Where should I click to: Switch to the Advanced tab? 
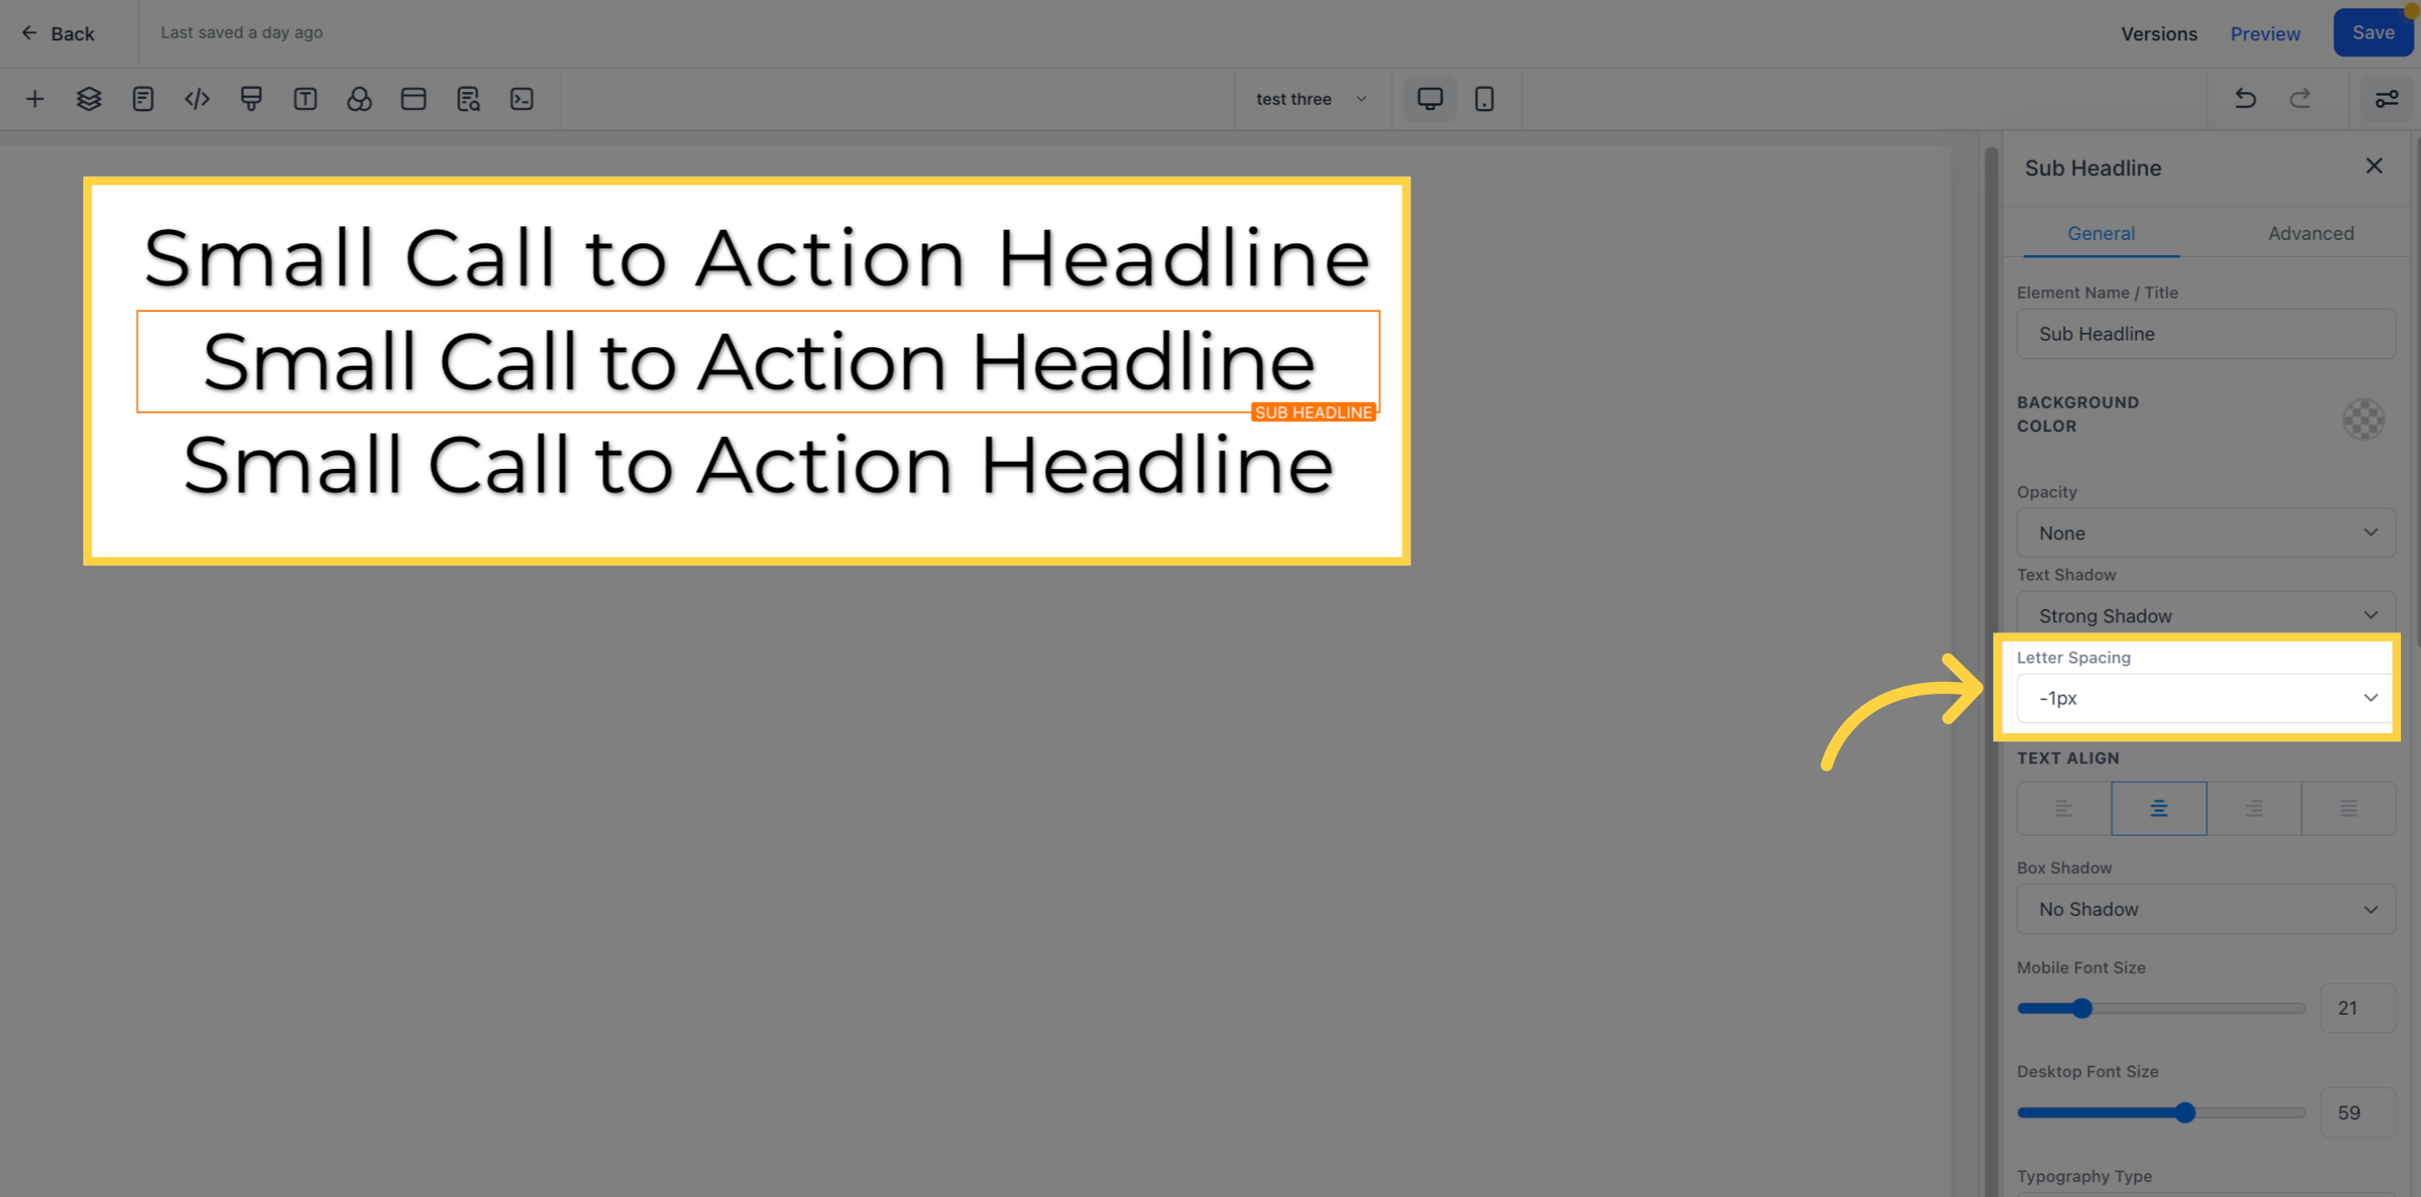(2310, 233)
